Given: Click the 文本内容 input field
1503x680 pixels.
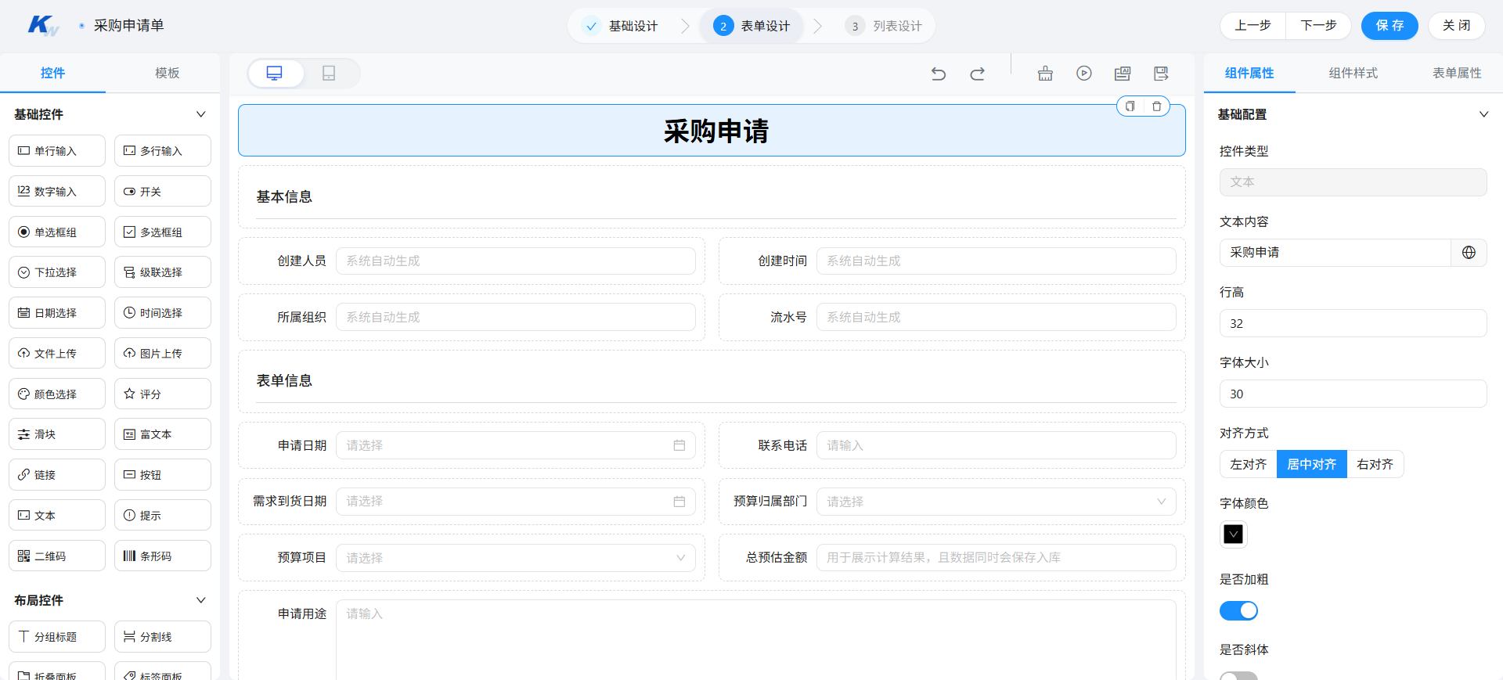Looking at the screenshot, I should pos(1335,253).
